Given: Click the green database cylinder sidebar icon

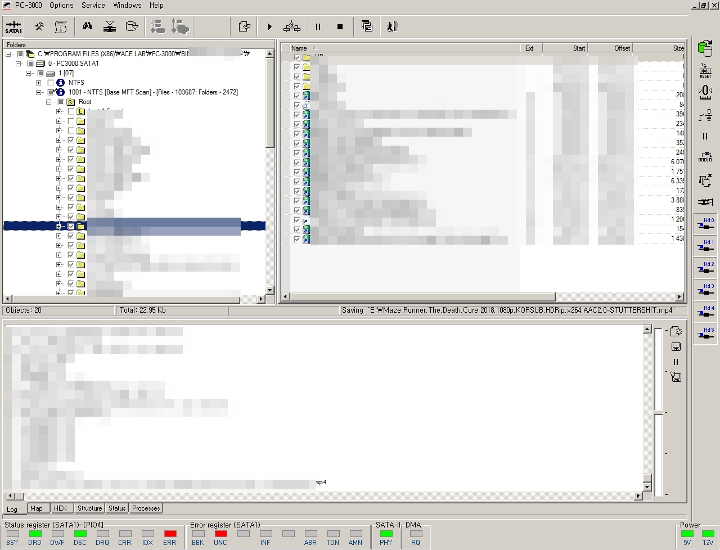Looking at the screenshot, I should 705,48.
